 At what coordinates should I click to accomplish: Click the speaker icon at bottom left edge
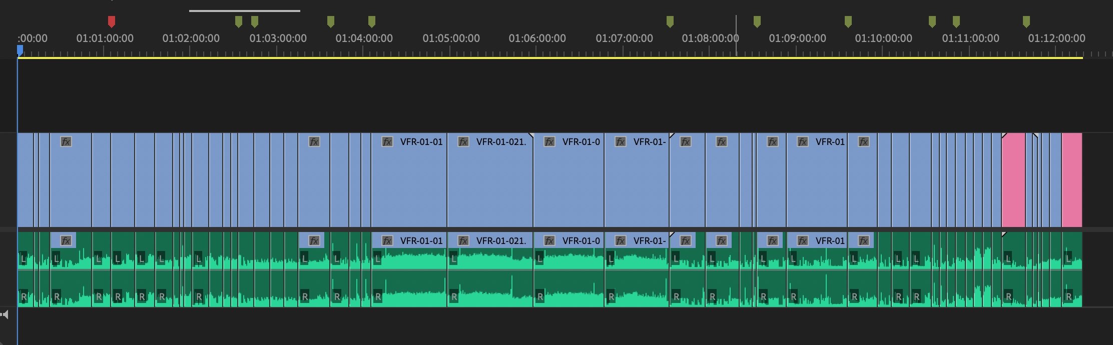[5, 314]
